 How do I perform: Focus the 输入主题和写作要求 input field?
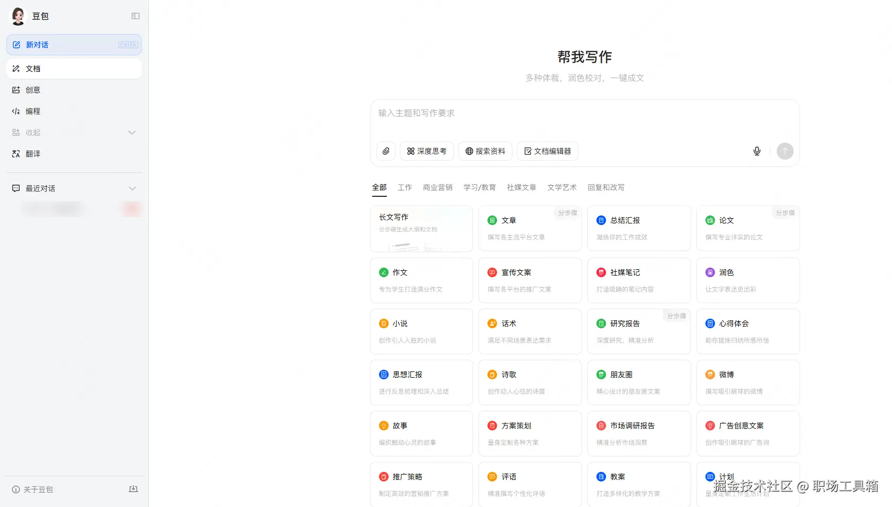pos(585,113)
